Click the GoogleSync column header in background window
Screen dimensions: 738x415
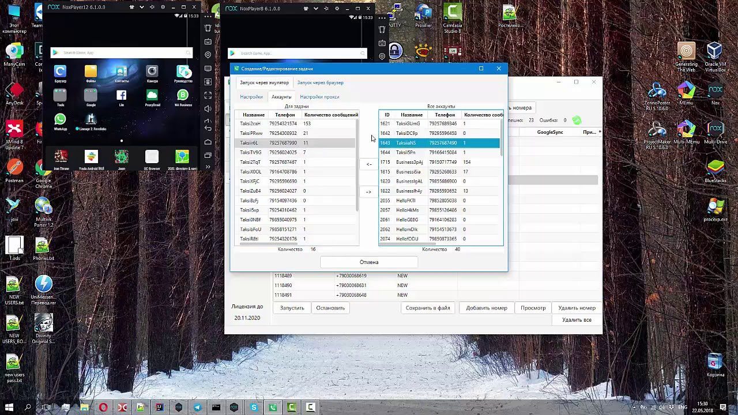point(550,132)
